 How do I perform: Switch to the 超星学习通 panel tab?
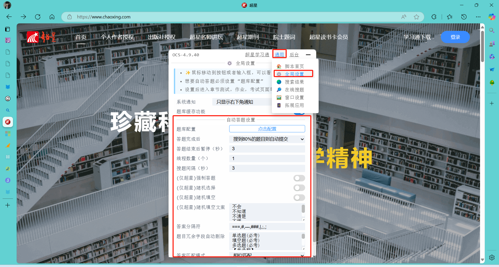pyautogui.click(x=257, y=55)
